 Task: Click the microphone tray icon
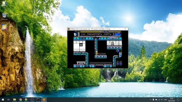coord(153,99)
